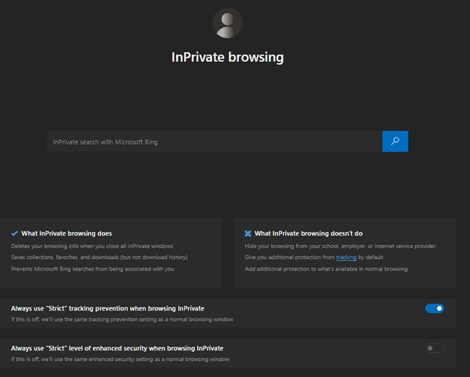Click the 'InPrivate browsing' heading
470x377 pixels.
(x=227, y=57)
